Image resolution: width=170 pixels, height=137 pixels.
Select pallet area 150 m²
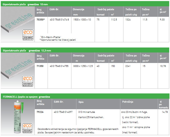click(x=113, y=66)
